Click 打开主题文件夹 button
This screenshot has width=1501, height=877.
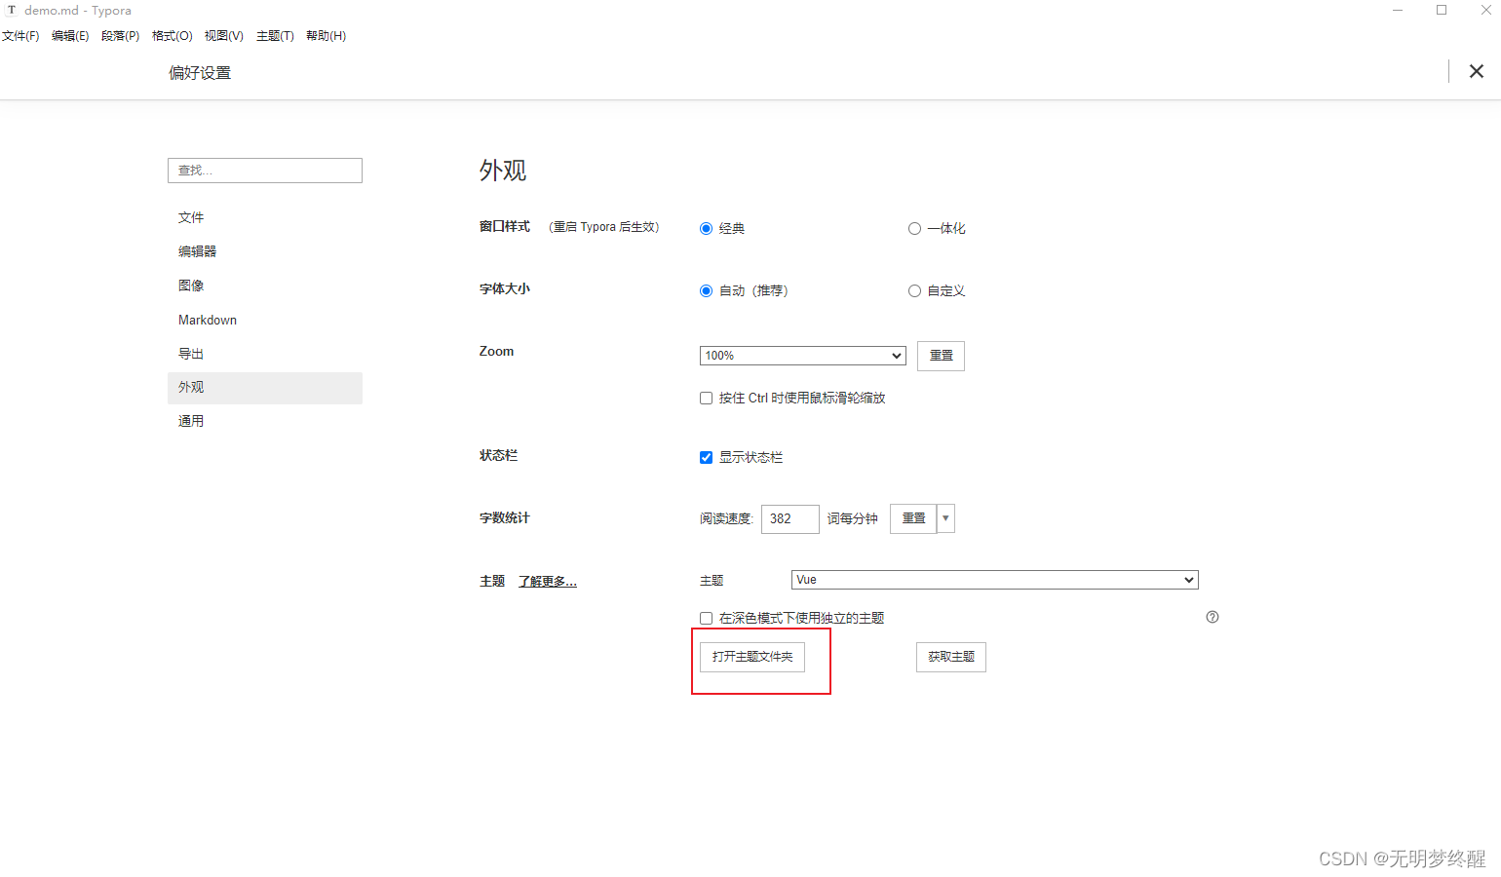point(752,657)
